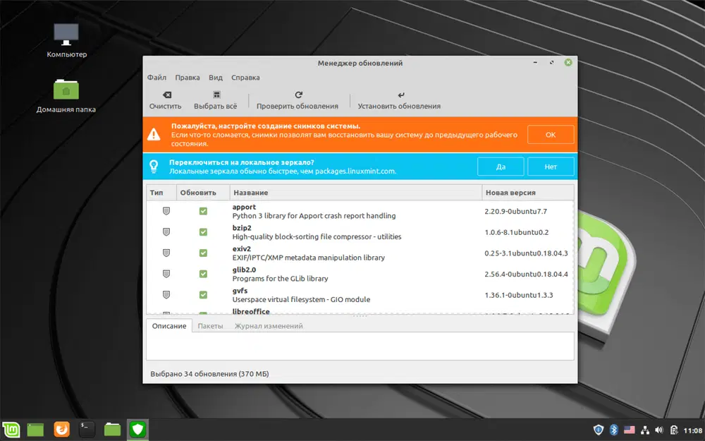This screenshot has height=441, width=705.
Task: Click Нет to decline local mirror
Action: click(551, 167)
